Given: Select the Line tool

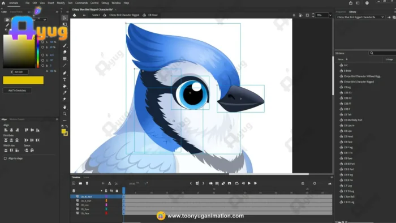Looking at the screenshot, I should tap(64, 65).
